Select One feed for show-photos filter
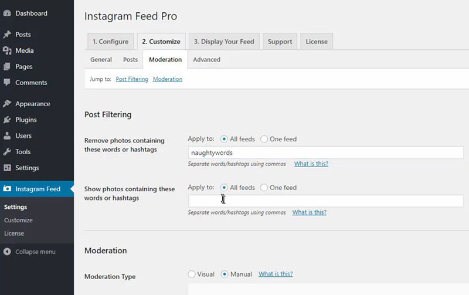 [x=264, y=188]
